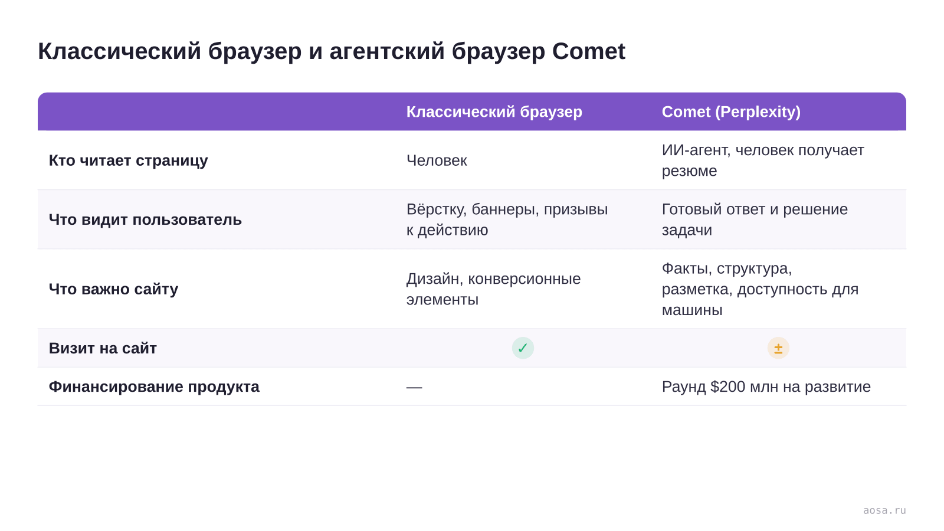Select row label Визит на сайт

(x=103, y=348)
